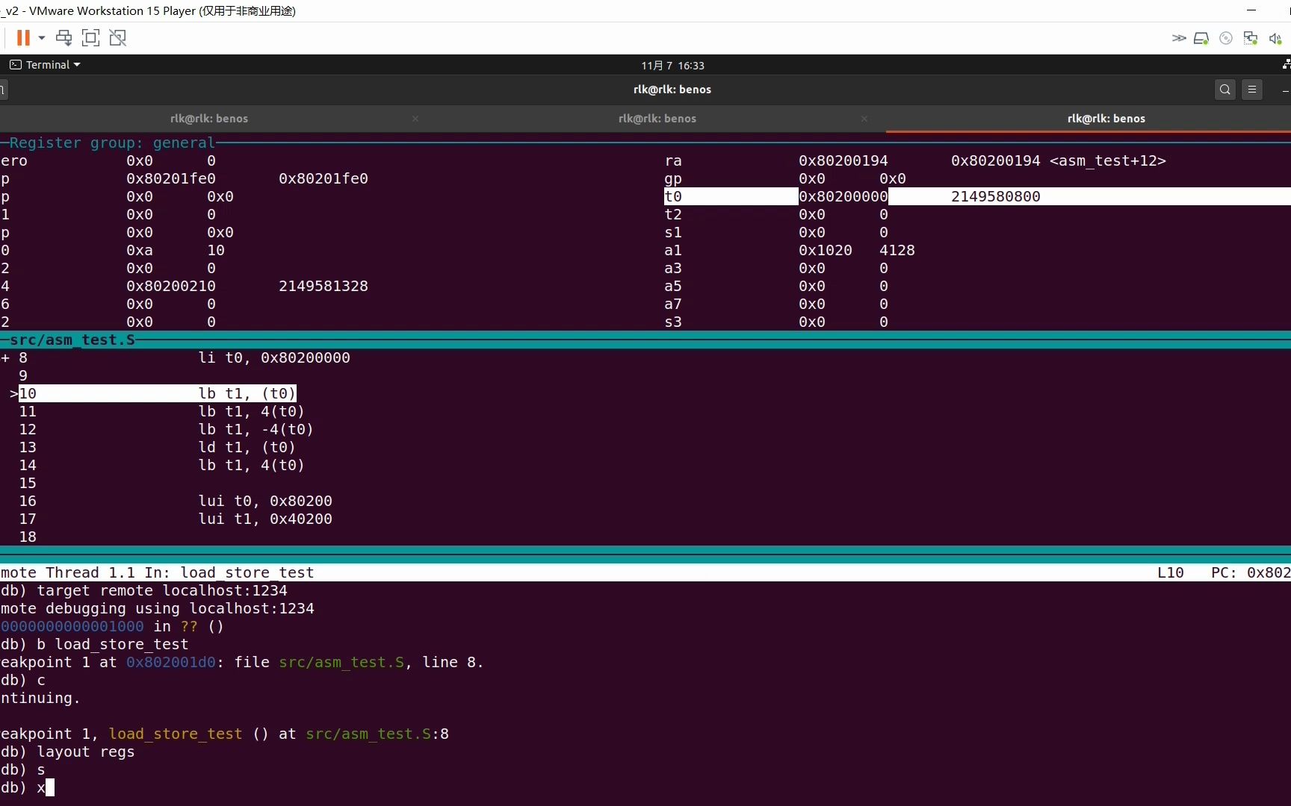The width and height of the screenshot is (1291, 806).
Task: Open the Terminal app menu
Action: 45,65
